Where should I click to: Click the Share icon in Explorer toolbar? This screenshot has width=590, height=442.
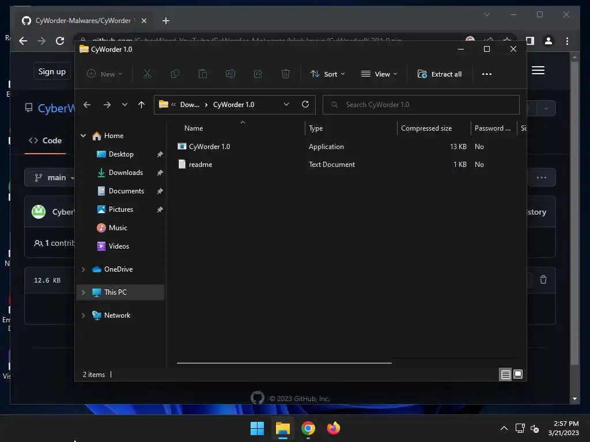pos(258,74)
